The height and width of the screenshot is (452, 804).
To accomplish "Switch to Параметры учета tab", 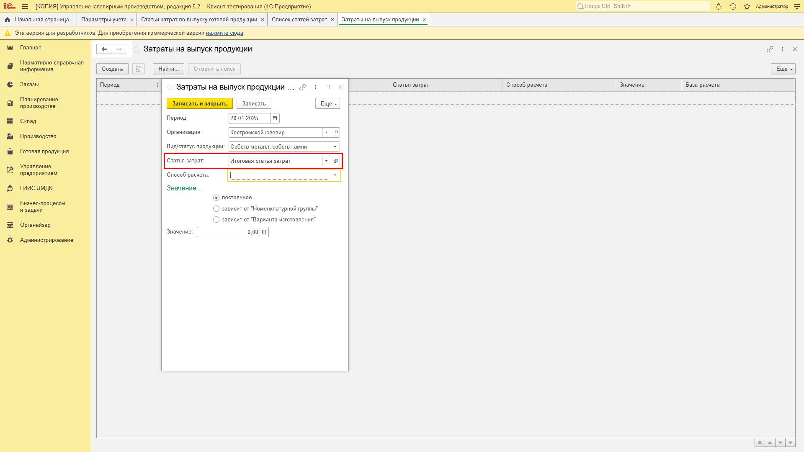I will [104, 20].
